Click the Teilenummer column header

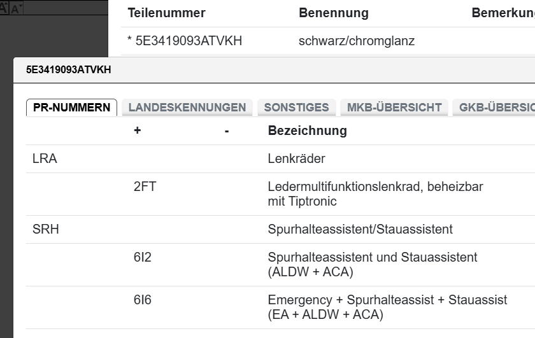coord(166,13)
